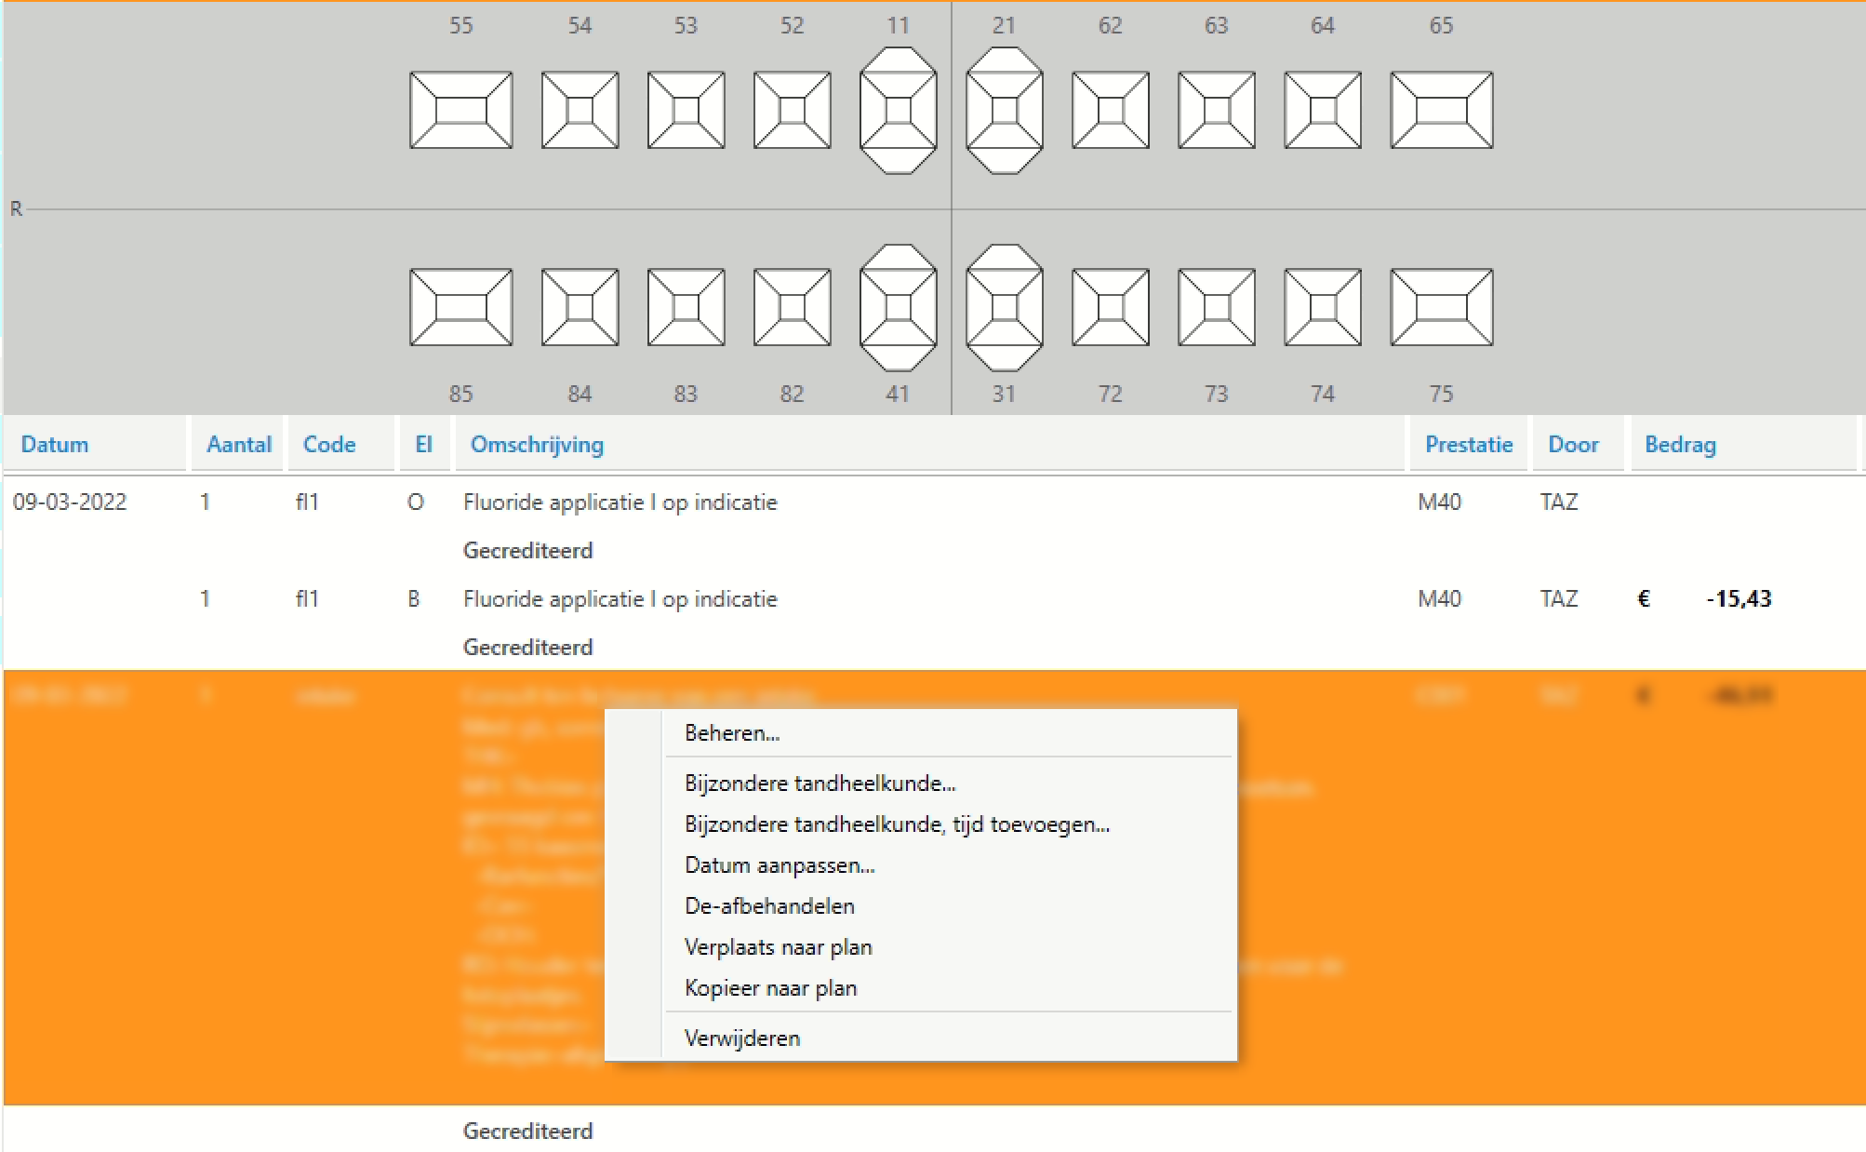Select tooth 52 in the dental chart
This screenshot has height=1152, width=1866.
(x=792, y=110)
